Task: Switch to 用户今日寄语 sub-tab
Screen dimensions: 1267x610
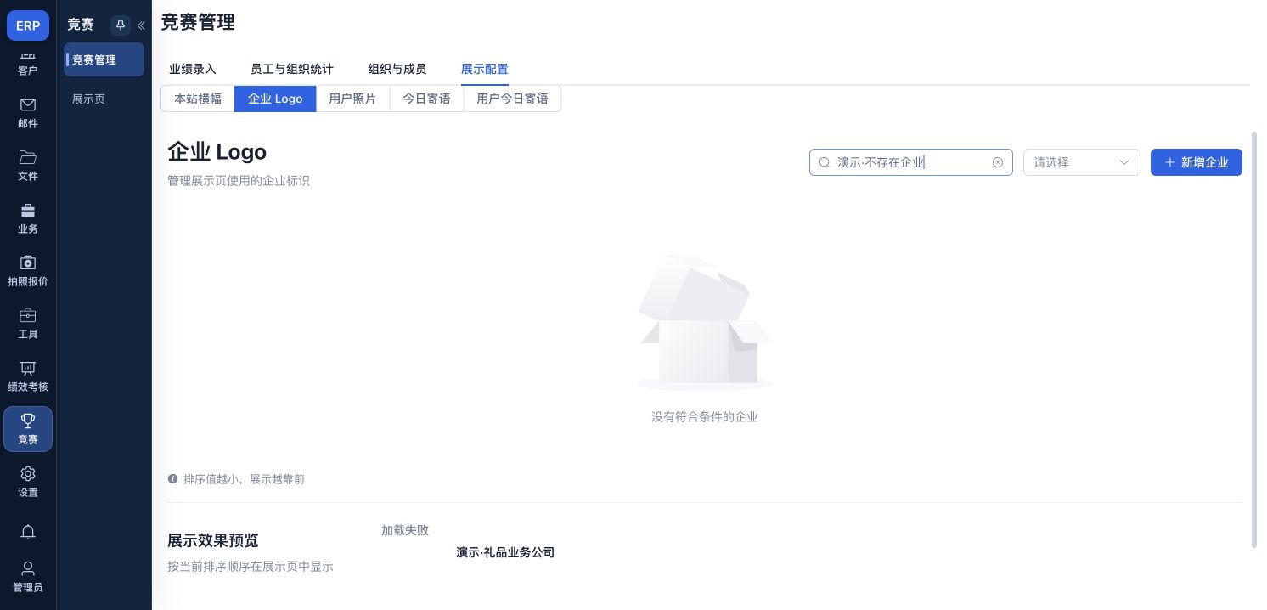Action: pos(512,99)
